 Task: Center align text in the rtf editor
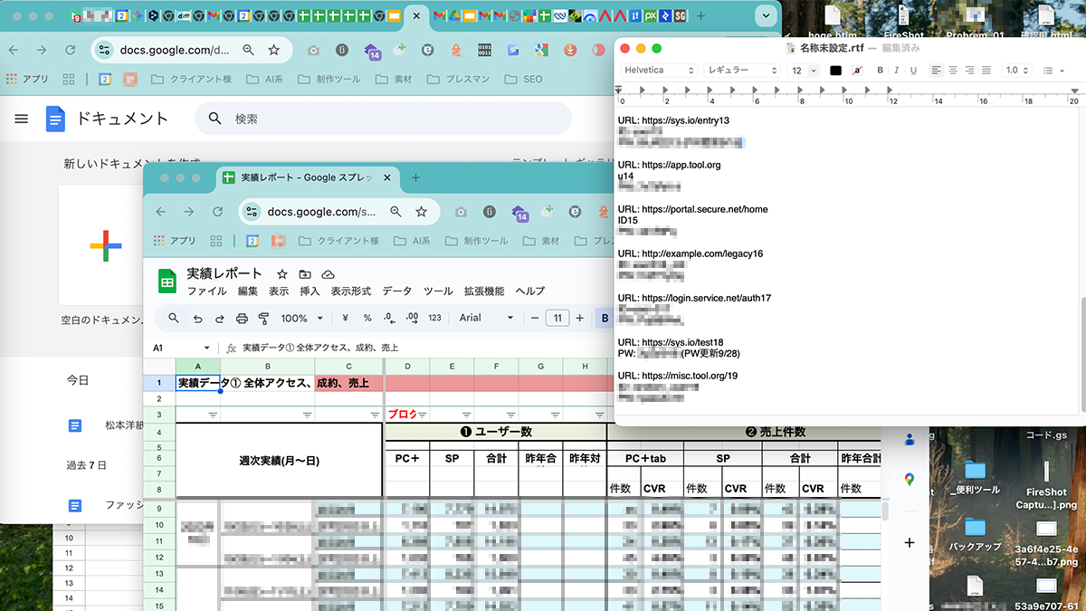point(952,71)
